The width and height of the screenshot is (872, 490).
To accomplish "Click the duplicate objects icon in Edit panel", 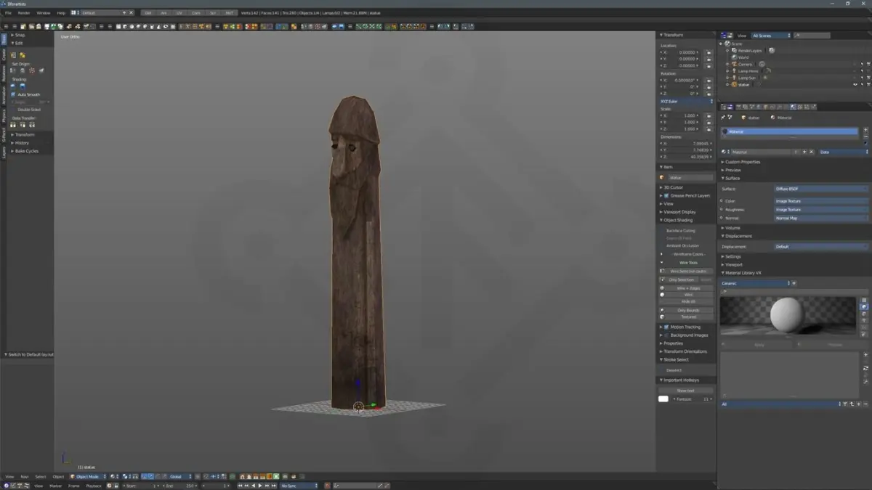I will coord(13,55).
